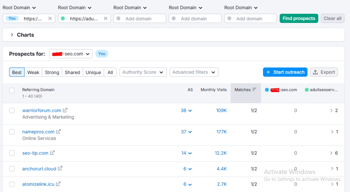Expand the Charts section

pos(12,35)
